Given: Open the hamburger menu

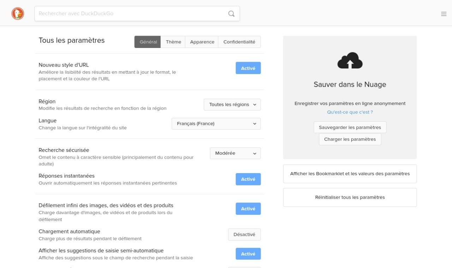Looking at the screenshot, I should pos(444,14).
